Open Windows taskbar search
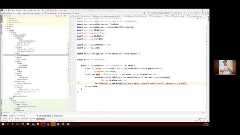Screen dimensions: 240x135 (x=7, y=124)
